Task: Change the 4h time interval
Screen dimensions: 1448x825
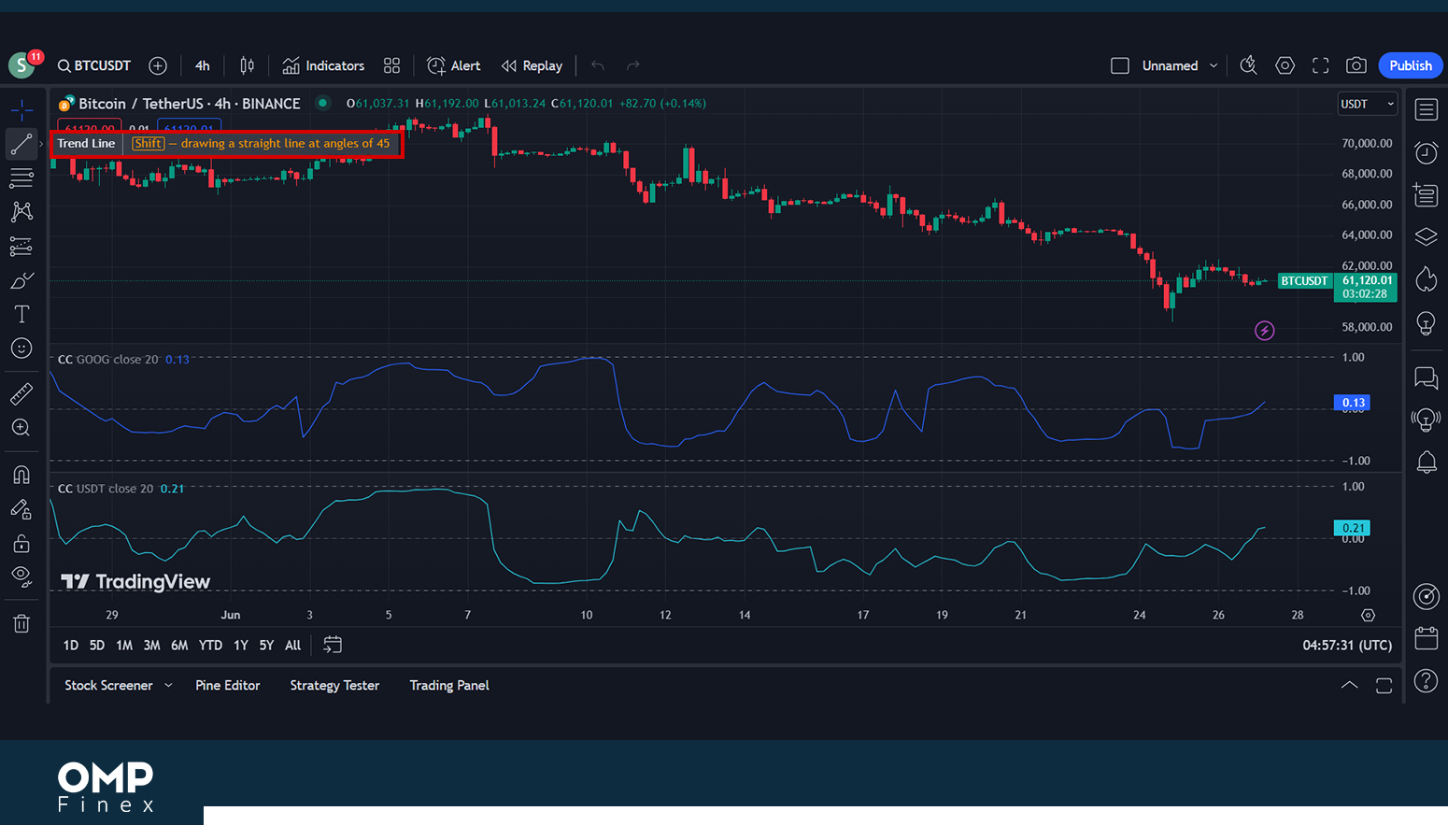Action: (x=203, y=65)
